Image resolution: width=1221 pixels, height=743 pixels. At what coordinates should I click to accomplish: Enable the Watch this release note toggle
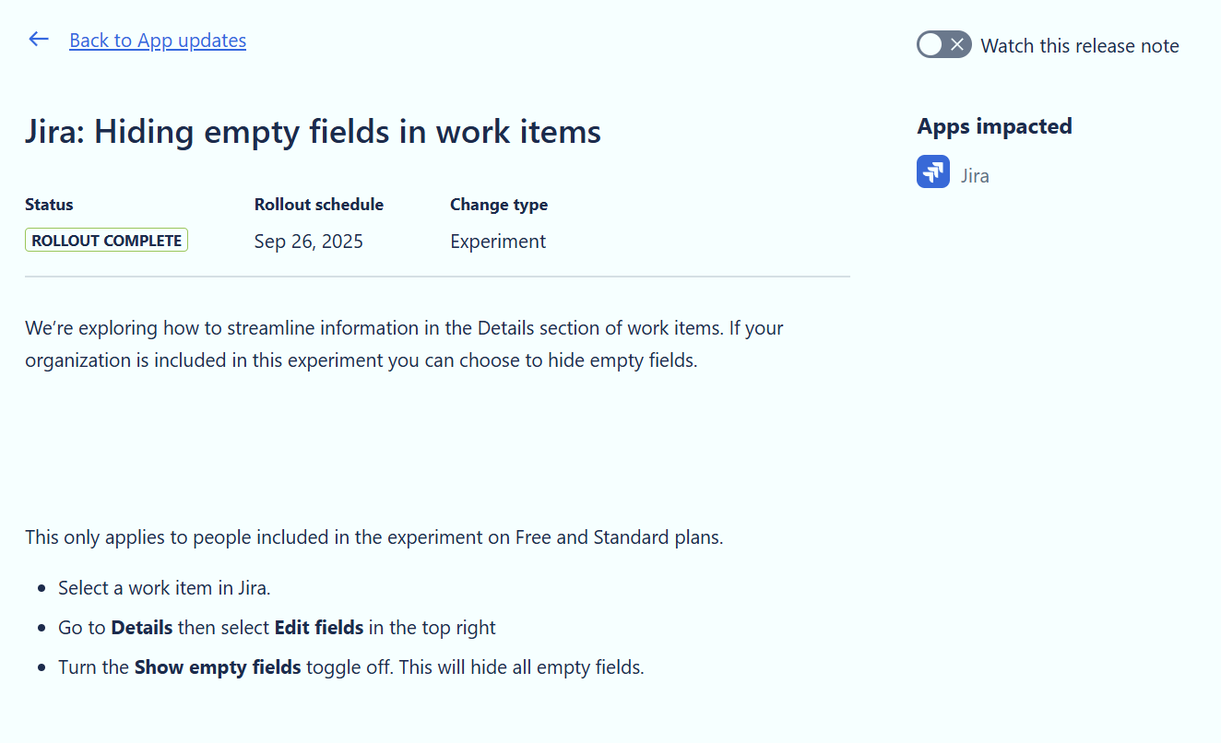coord(943,43)
